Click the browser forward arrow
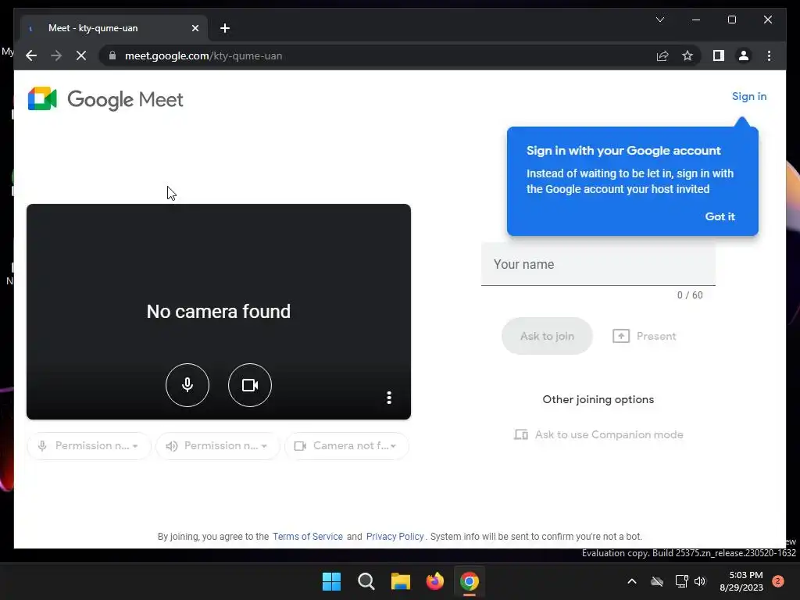The image size is (800, 600). pyautogui.click(x=56, y=55)
